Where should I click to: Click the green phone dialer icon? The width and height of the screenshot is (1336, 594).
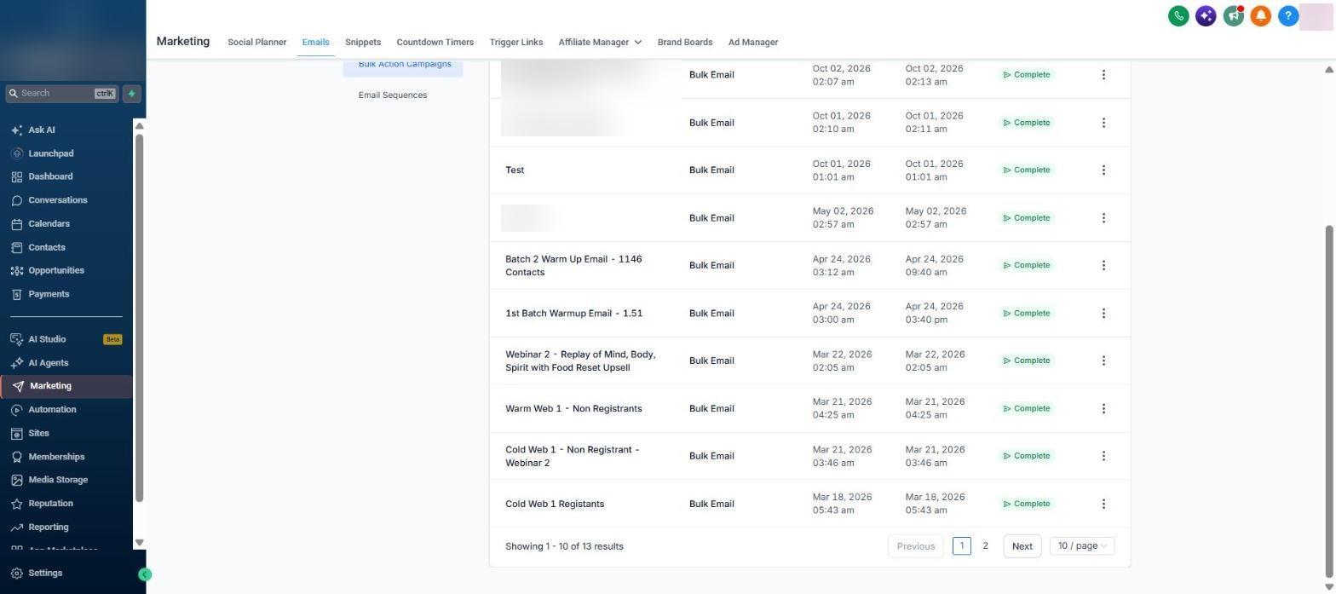(1178, 15)
